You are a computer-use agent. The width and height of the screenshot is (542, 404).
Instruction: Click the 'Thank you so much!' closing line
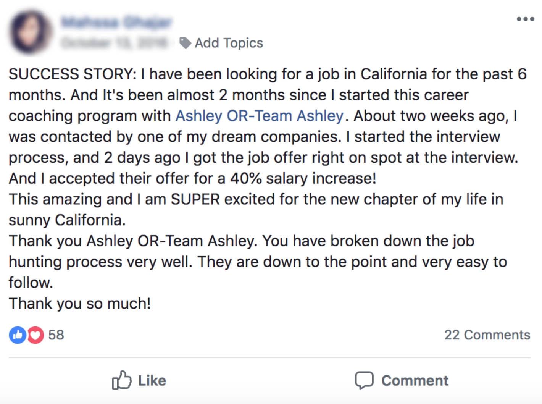pos(80,304)
